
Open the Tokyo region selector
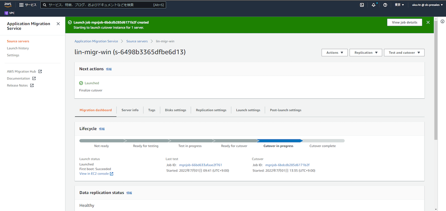click(399, 5)
